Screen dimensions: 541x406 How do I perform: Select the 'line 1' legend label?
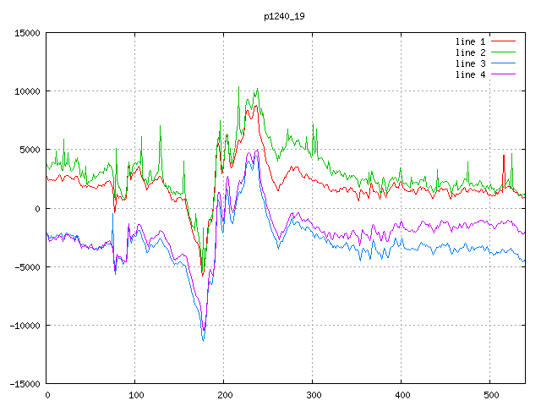coord(471,41)
